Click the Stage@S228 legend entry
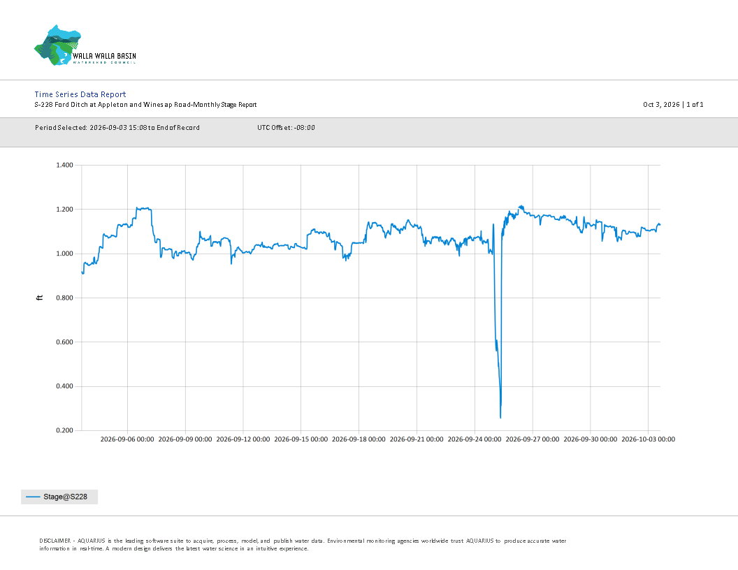The image size is (738, 570). pyautogui.click(x=59, y=497)
